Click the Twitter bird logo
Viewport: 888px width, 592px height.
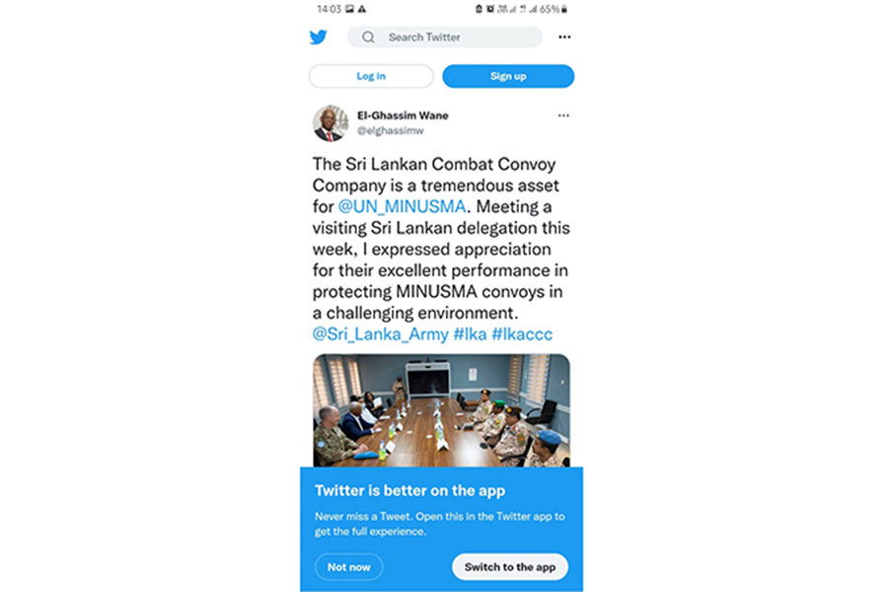point(319,37)
